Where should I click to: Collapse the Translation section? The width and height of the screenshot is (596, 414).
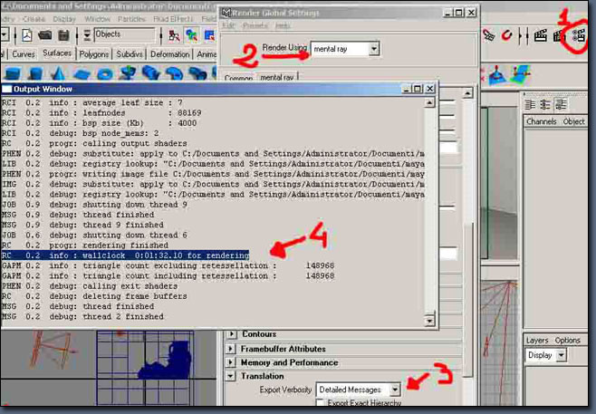(x=231, y=376)
